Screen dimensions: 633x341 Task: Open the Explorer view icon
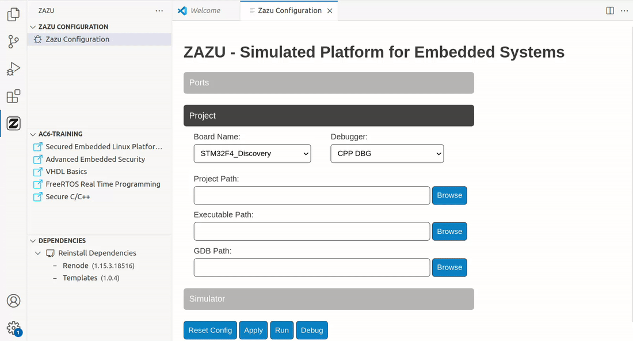click(x=13, y=14)
